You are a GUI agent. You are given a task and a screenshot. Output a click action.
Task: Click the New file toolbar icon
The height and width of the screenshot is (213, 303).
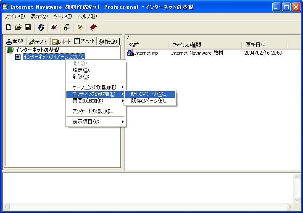pyautogui.click(x=8, y=27)
